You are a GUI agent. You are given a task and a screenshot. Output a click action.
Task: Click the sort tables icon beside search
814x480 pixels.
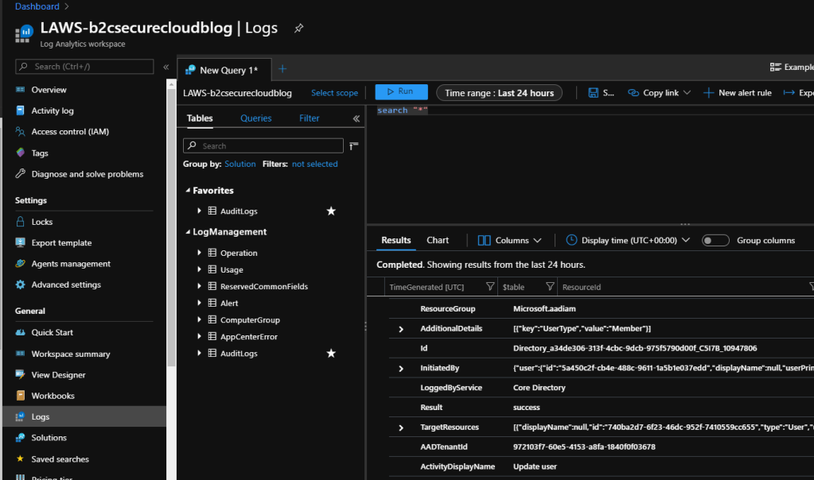coord(354,145)
